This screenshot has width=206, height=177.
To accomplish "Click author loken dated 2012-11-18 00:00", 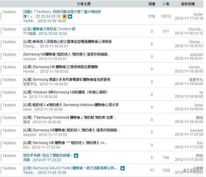I will coord(27,109).
